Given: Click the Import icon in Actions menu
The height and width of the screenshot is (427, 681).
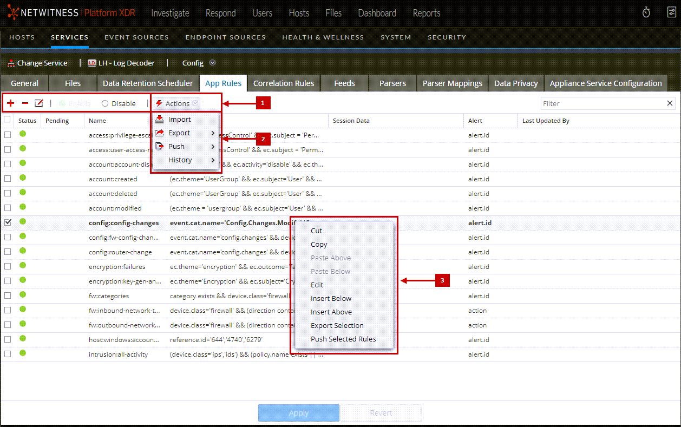Looking at the screenshot, I should [159, 120].
